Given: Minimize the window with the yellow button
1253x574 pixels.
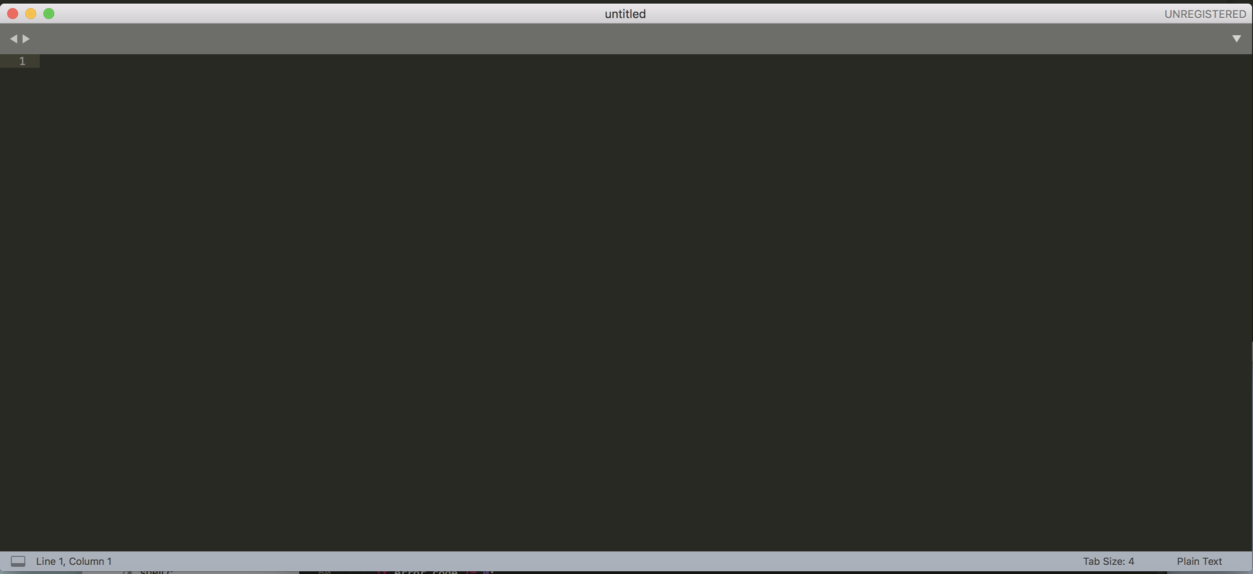Looking at the screenshot, I should pyautogui.click(x=31, y=14).
